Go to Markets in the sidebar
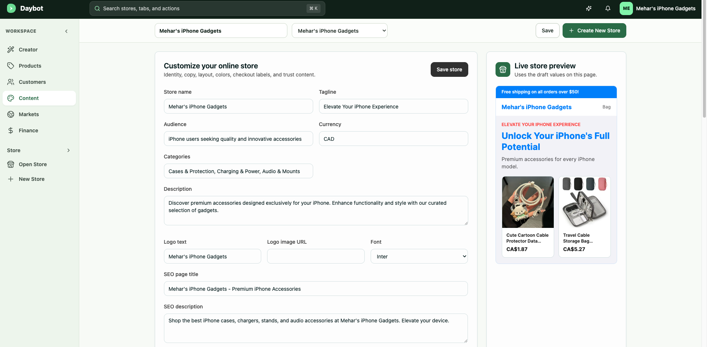Screen dimensions: 707x347 pyautogui.click(x=39, y=114)
